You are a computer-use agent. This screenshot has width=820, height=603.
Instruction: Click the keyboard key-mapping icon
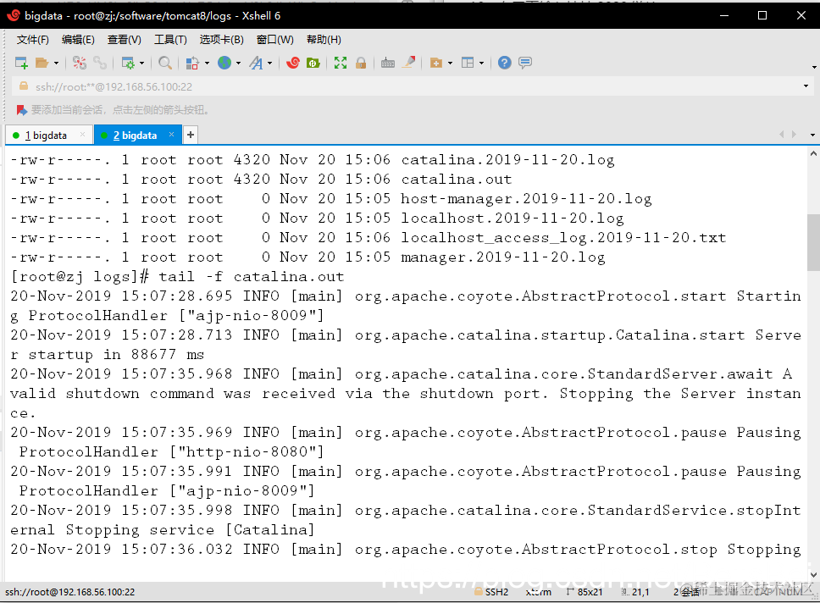(388, 64)
